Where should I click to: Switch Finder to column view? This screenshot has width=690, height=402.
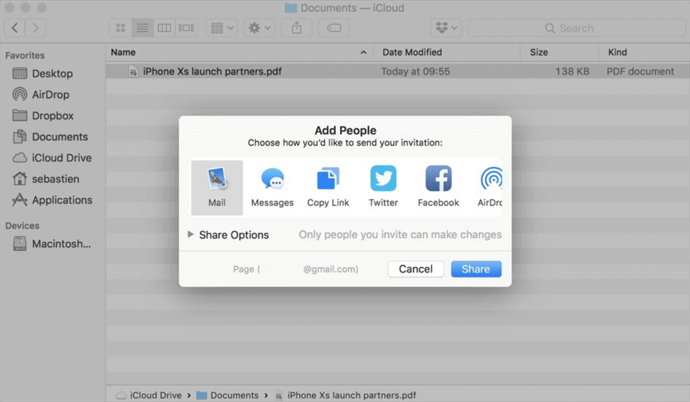pyautogui.click(x=164, y=28)
